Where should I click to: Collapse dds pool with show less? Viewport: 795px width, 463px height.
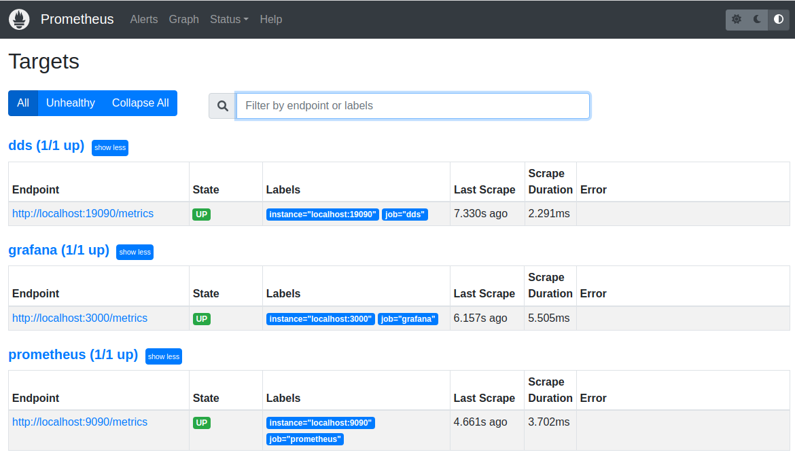coord(110,148)
